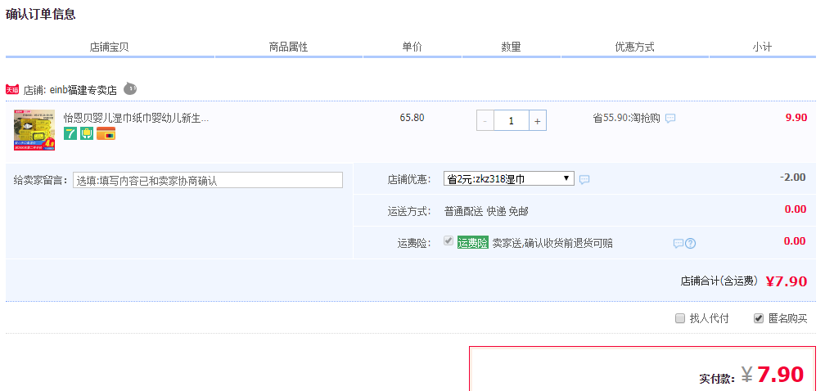Image resolution: width=825 pixels, height=391 pixels.
Task: Click the speech bubble icon next to store discount dropdown
Action: [584, 180]
